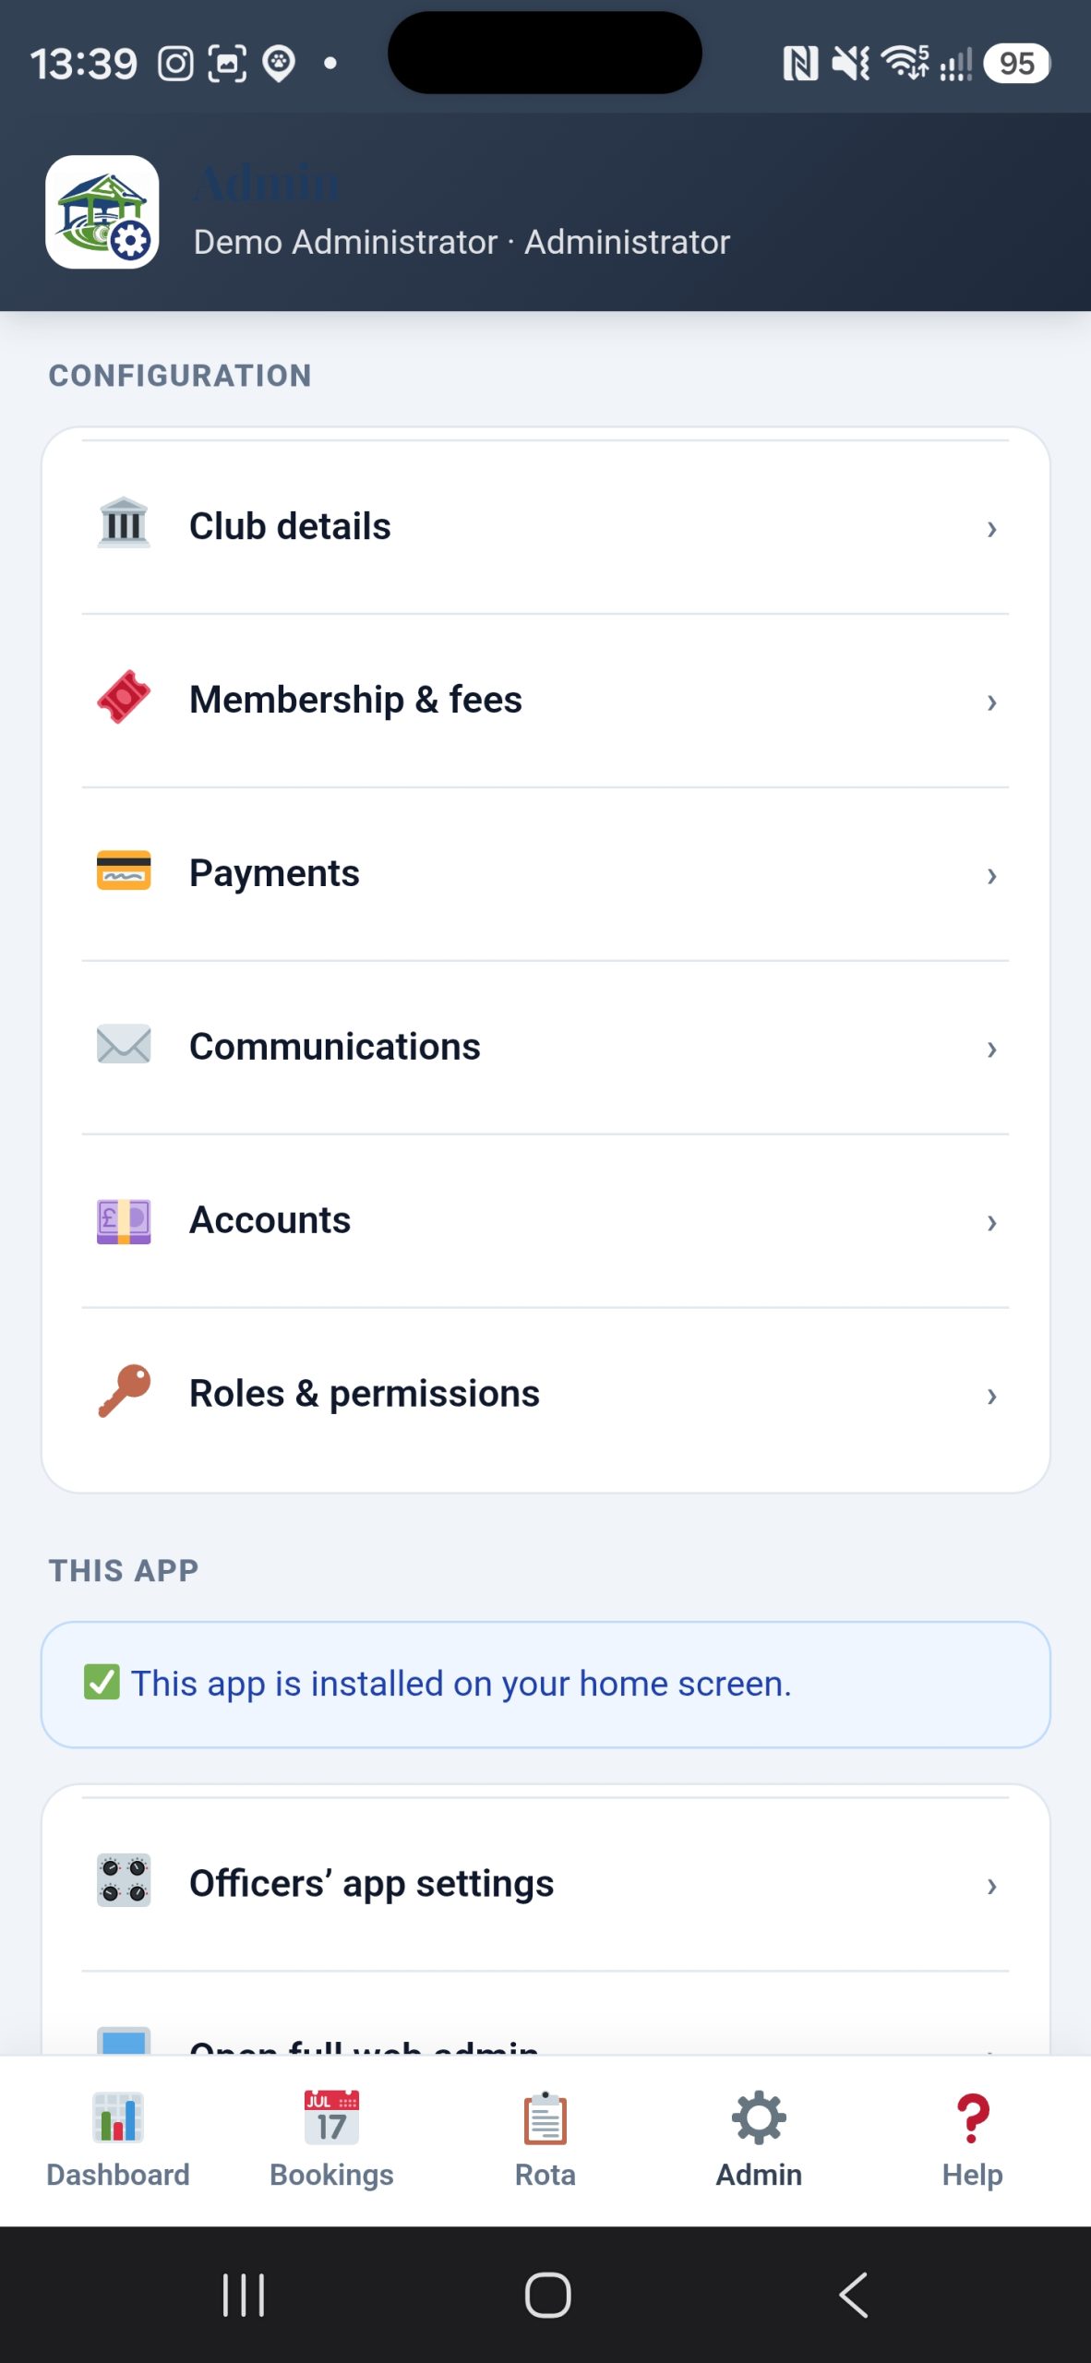The image size is (1091, 2363).
Task: Open the Communications label
Action: coord(334,1046)
